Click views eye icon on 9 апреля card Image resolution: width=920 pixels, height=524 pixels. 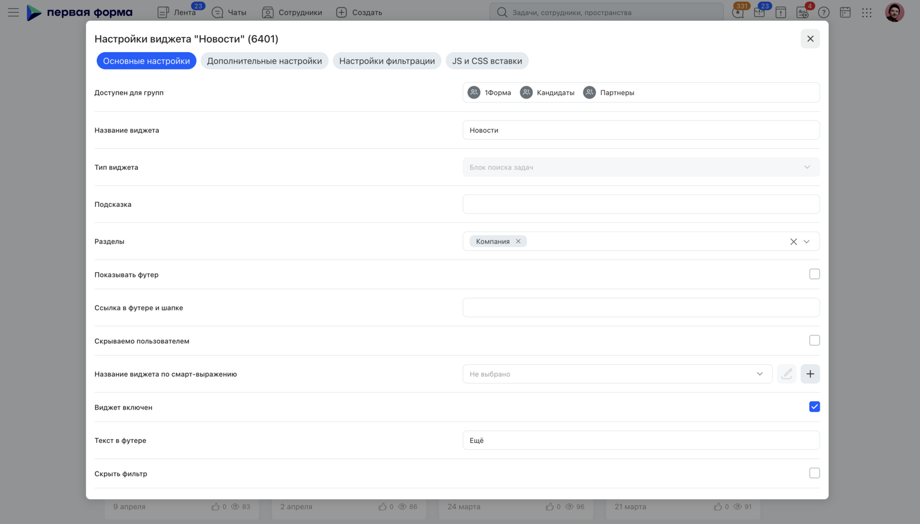[x=235, y=506]
